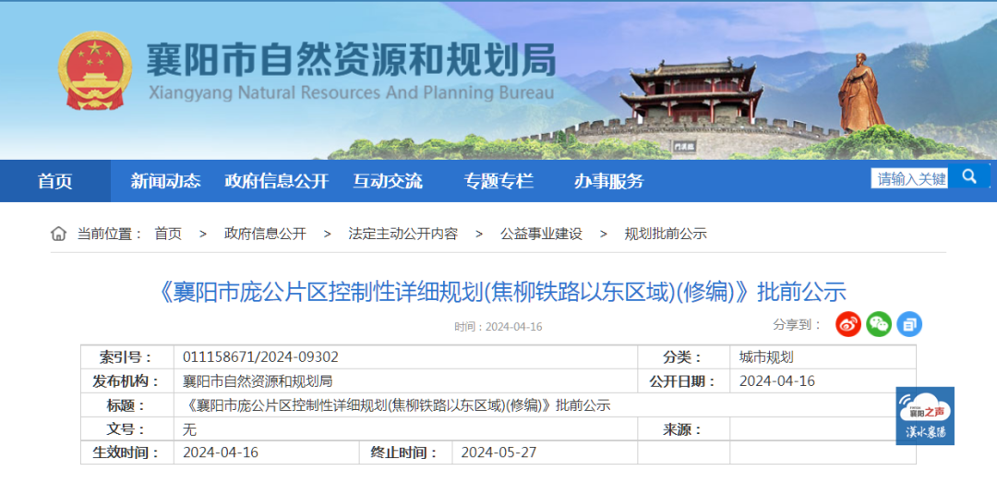Click 政府信息公开 breadcrumb link
This screenshot has height=483, width=997.
tap(265, 235)
